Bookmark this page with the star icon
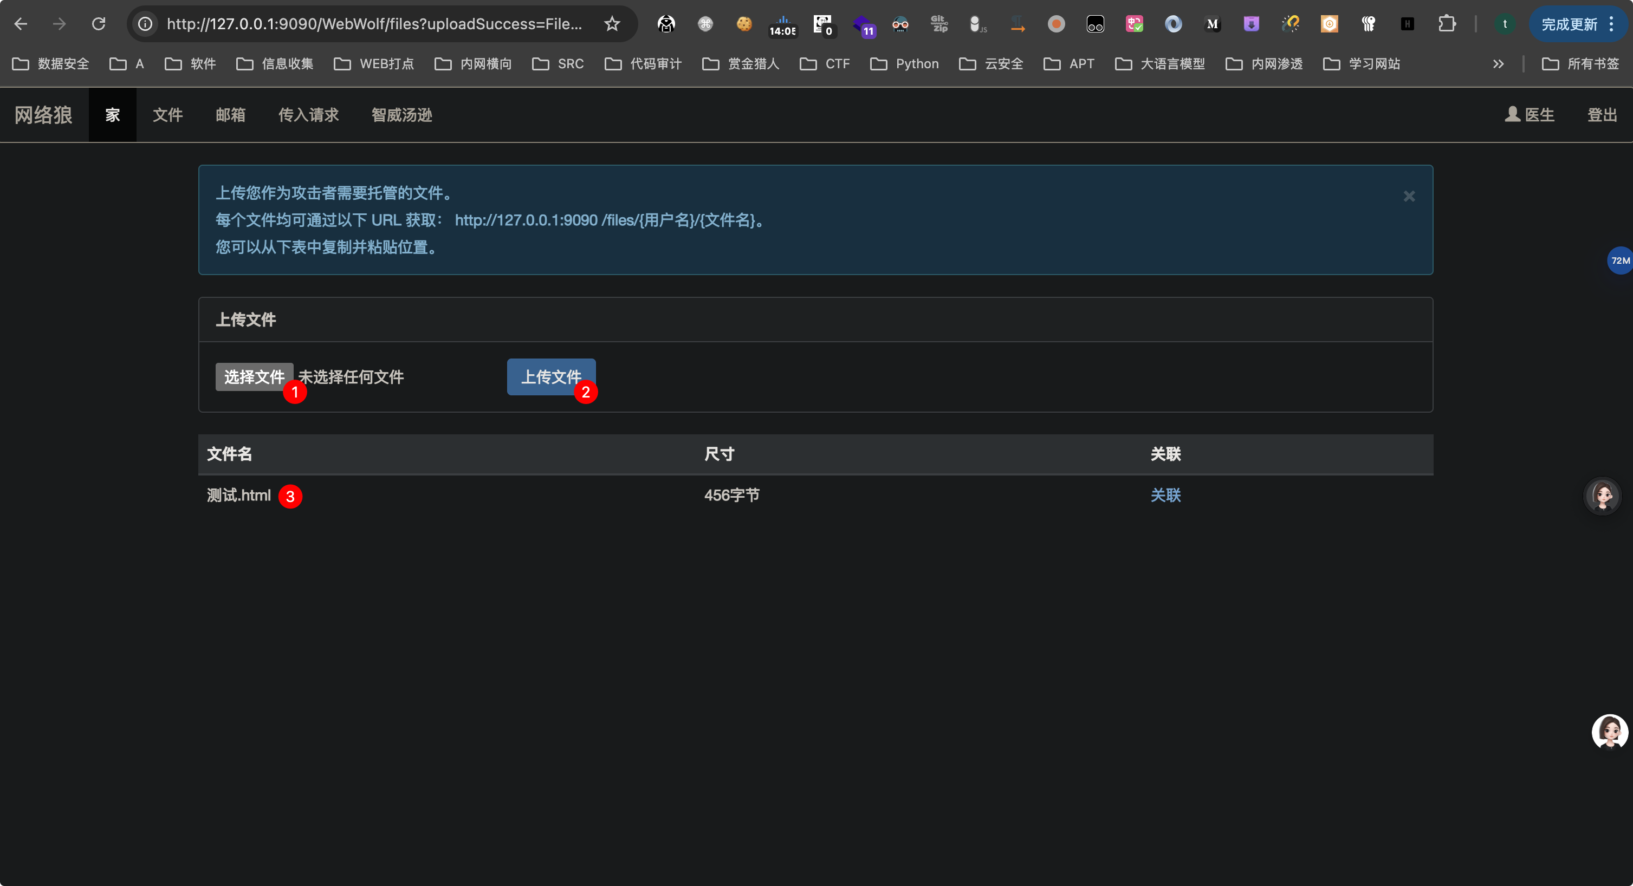This screenshot has height=886, width=1633. pos(612,24)
